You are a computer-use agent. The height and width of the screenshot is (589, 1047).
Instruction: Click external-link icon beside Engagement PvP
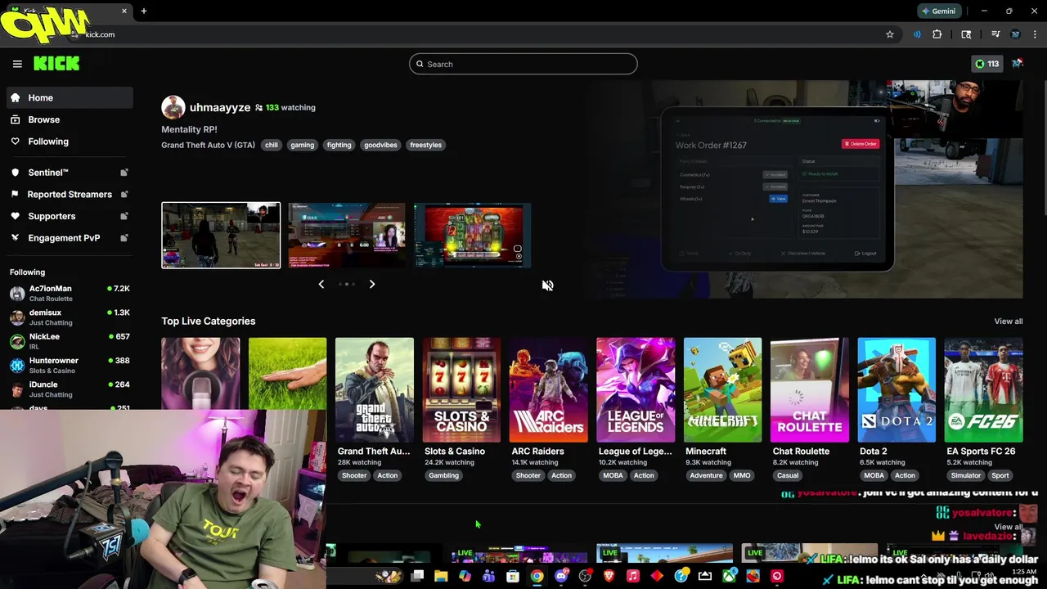click(124, 238)
